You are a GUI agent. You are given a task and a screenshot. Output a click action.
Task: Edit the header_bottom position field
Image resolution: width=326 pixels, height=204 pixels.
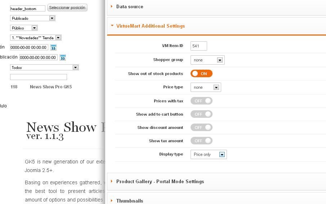tap(28, 9)
